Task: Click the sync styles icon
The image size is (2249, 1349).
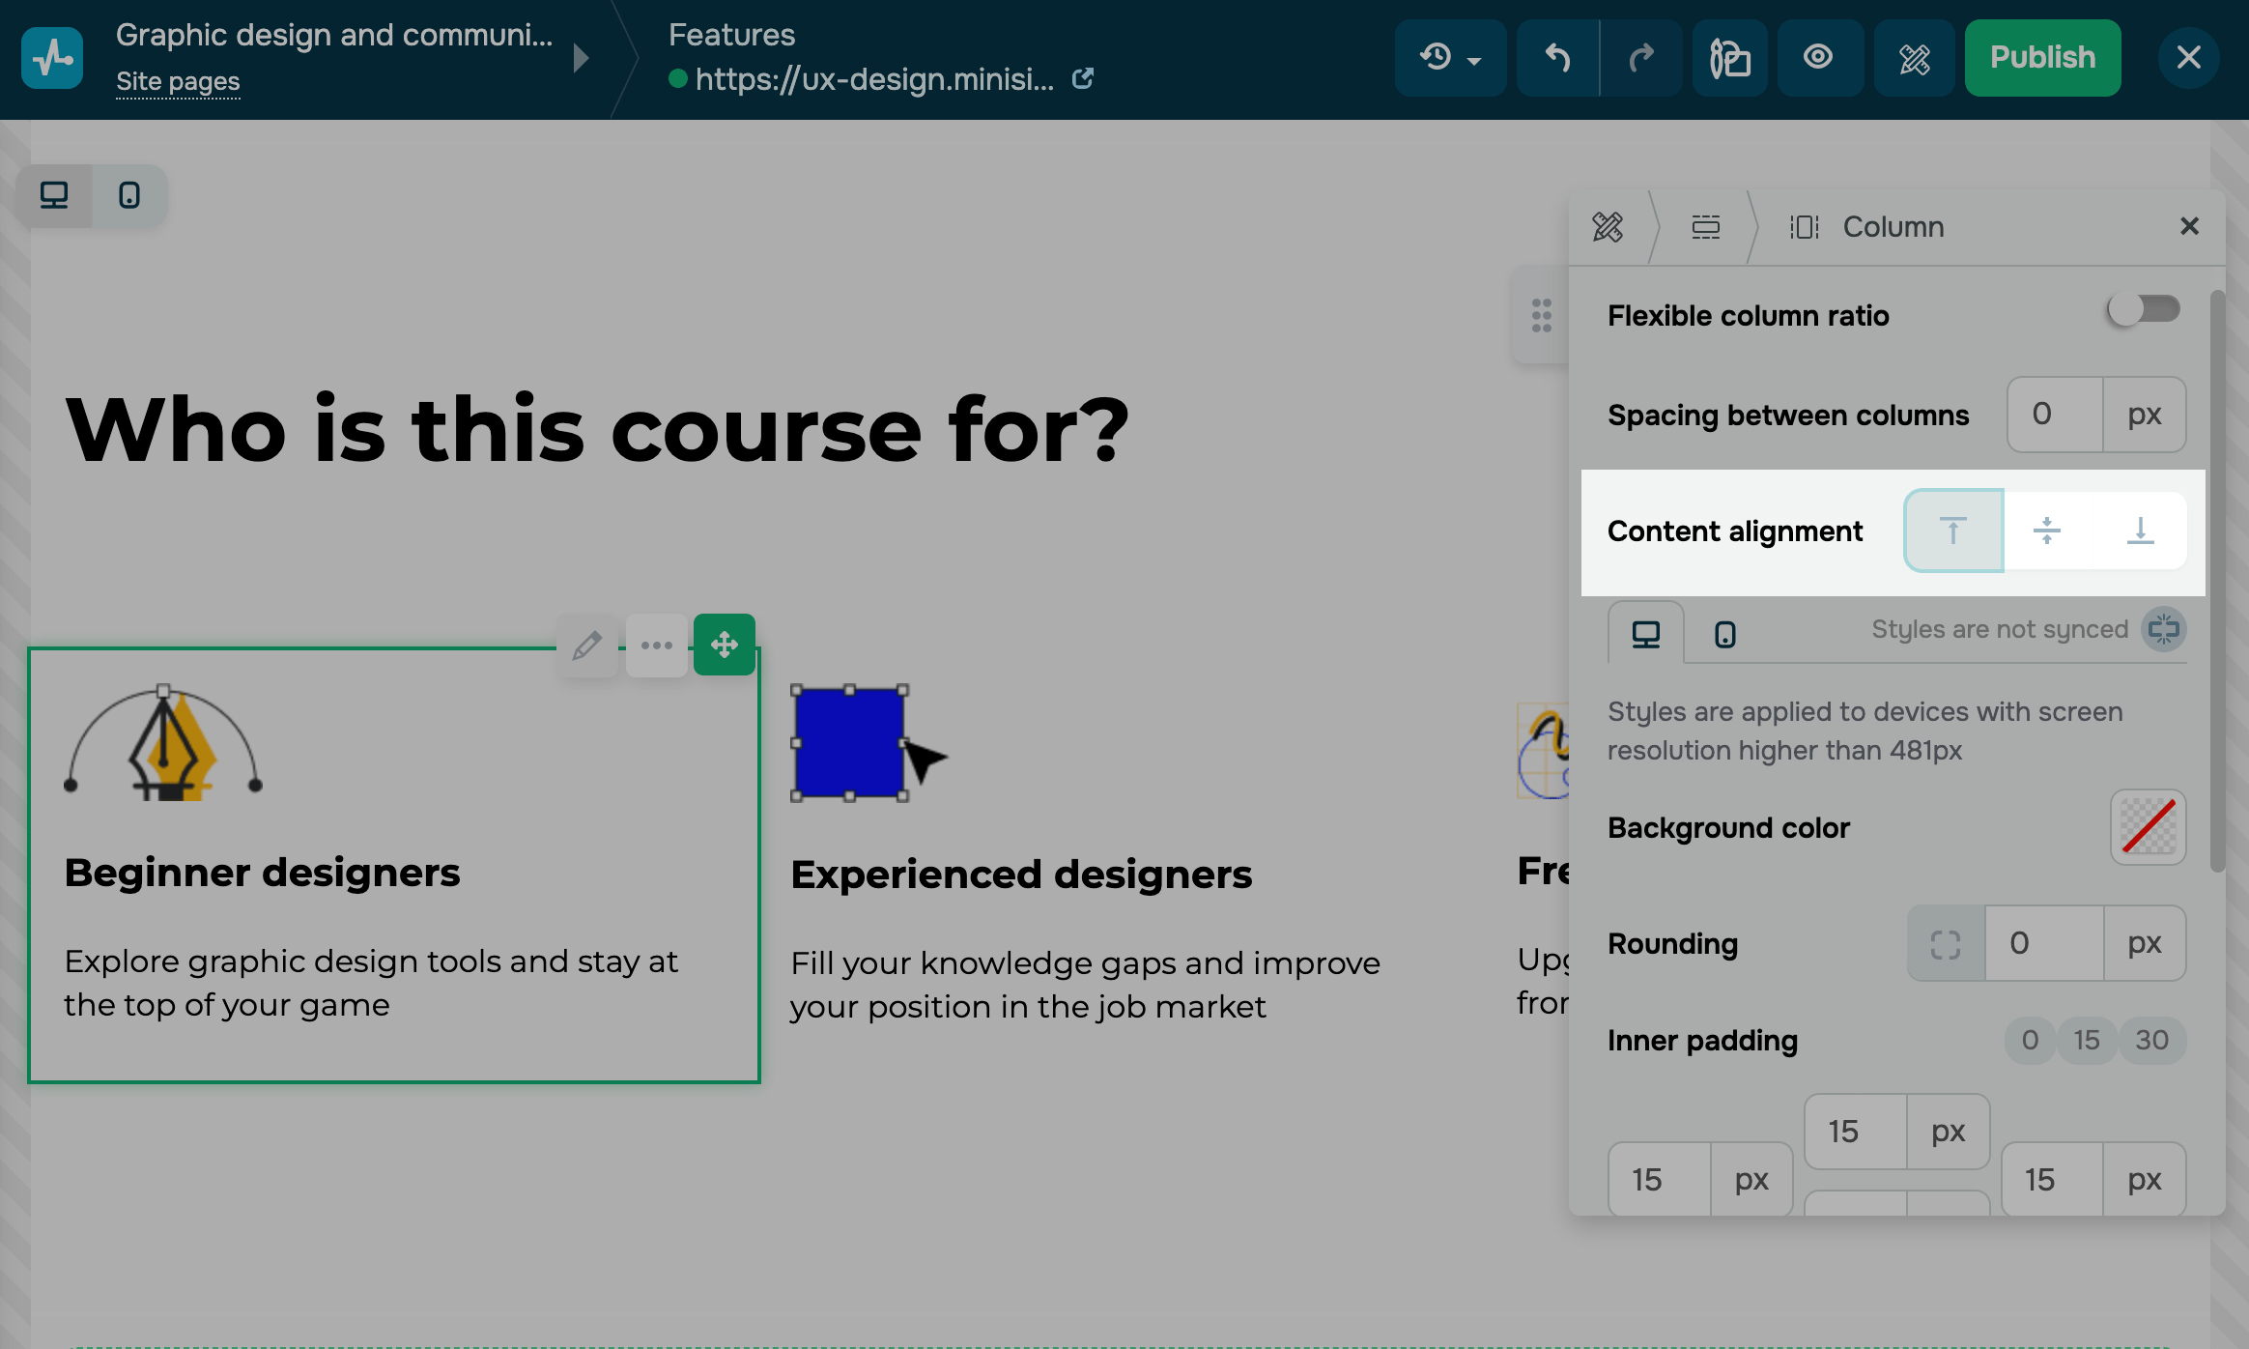Action: [x=2164, y=629]
